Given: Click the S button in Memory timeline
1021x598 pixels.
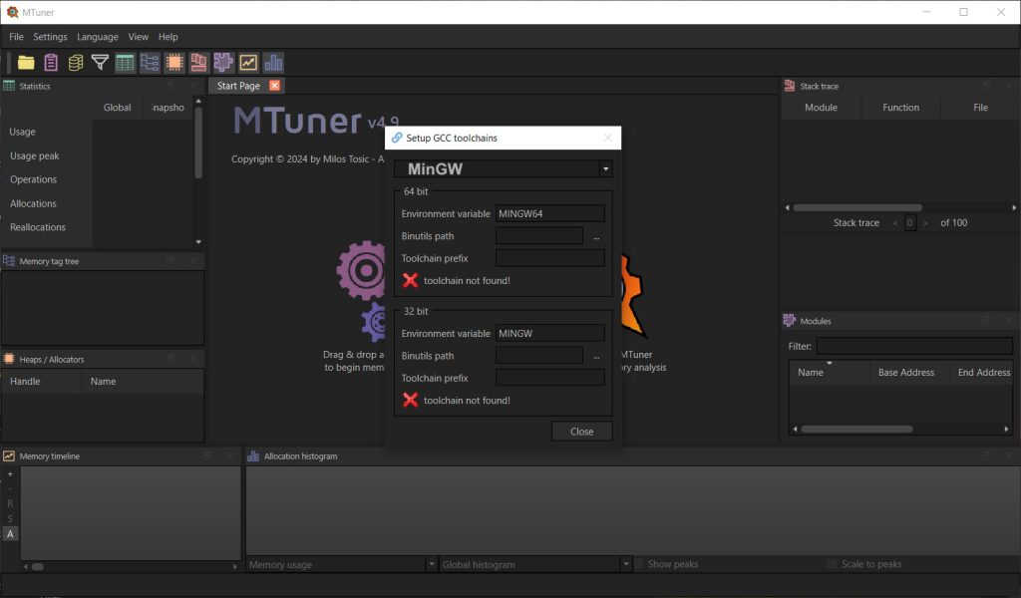Looking at the screenshot, I should click(x=10, y=518).
